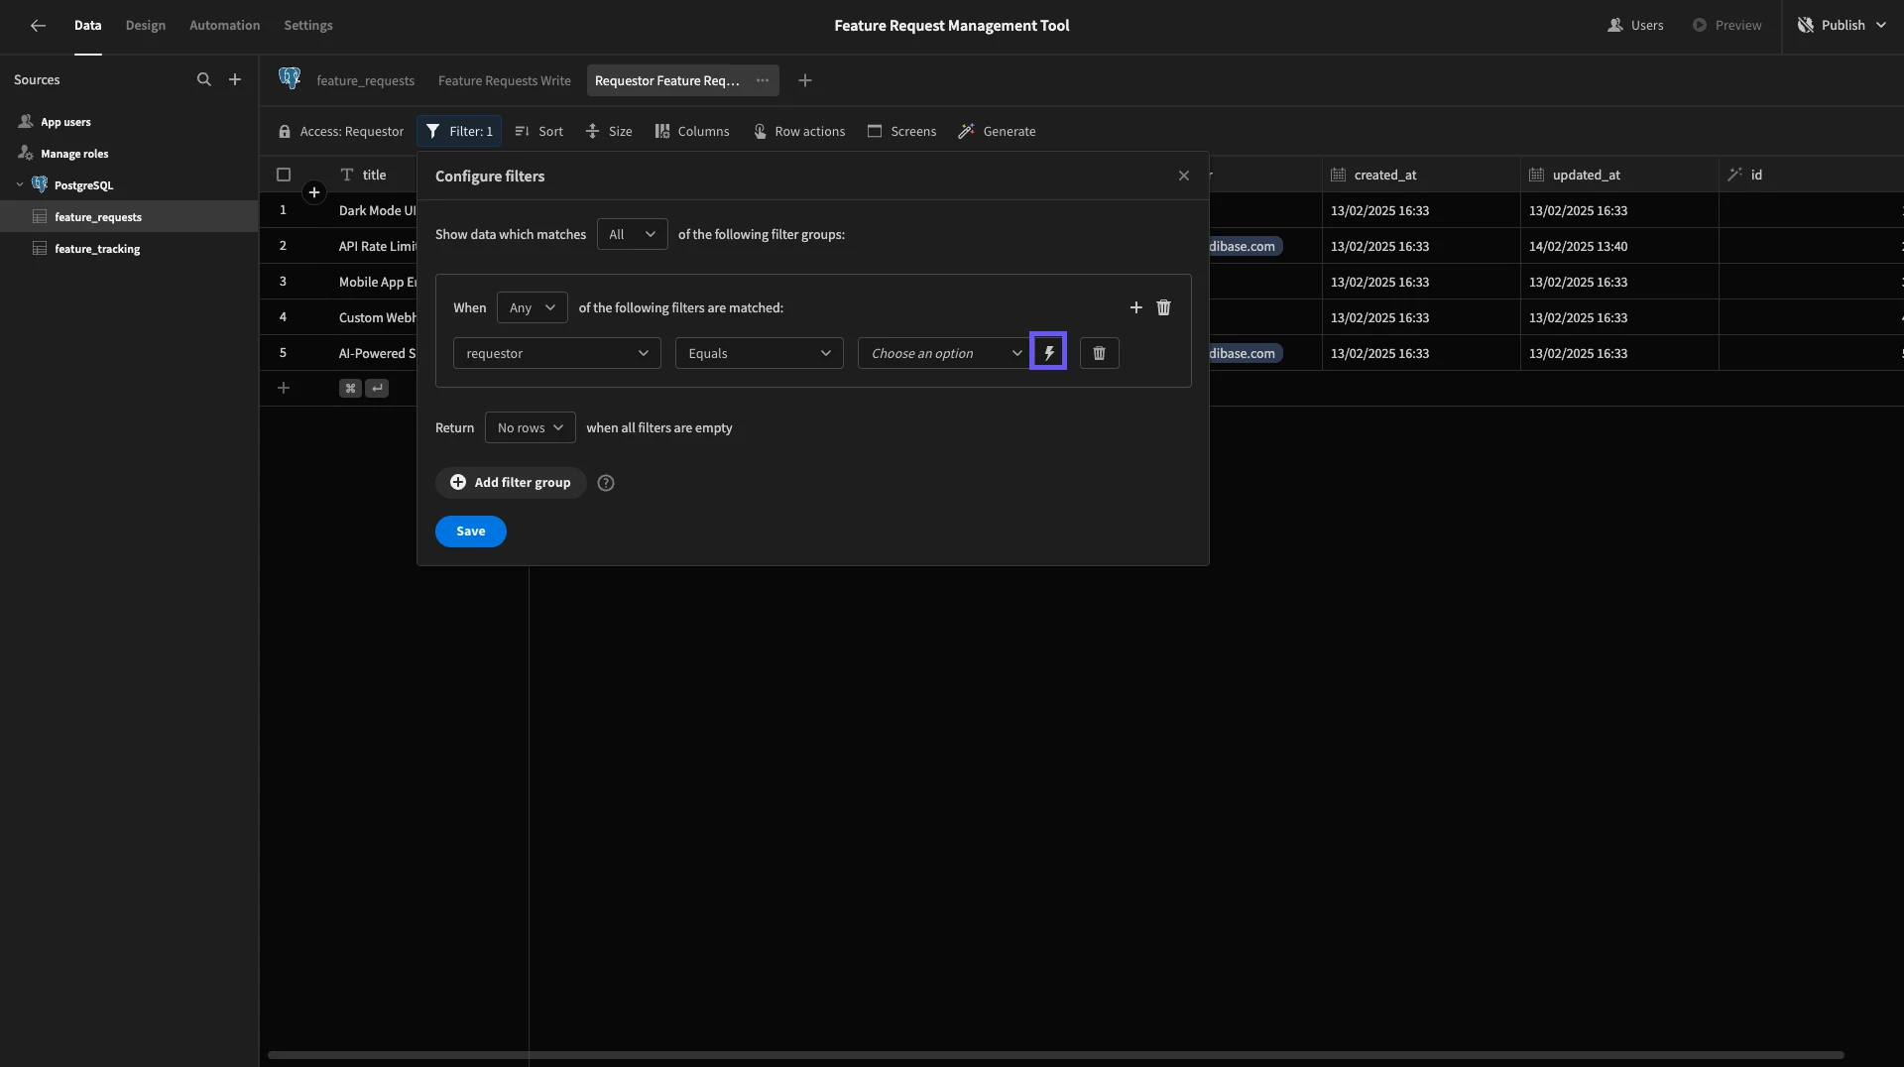Click updated_at cell 14/02/2025 13:40

[1618, 246]
